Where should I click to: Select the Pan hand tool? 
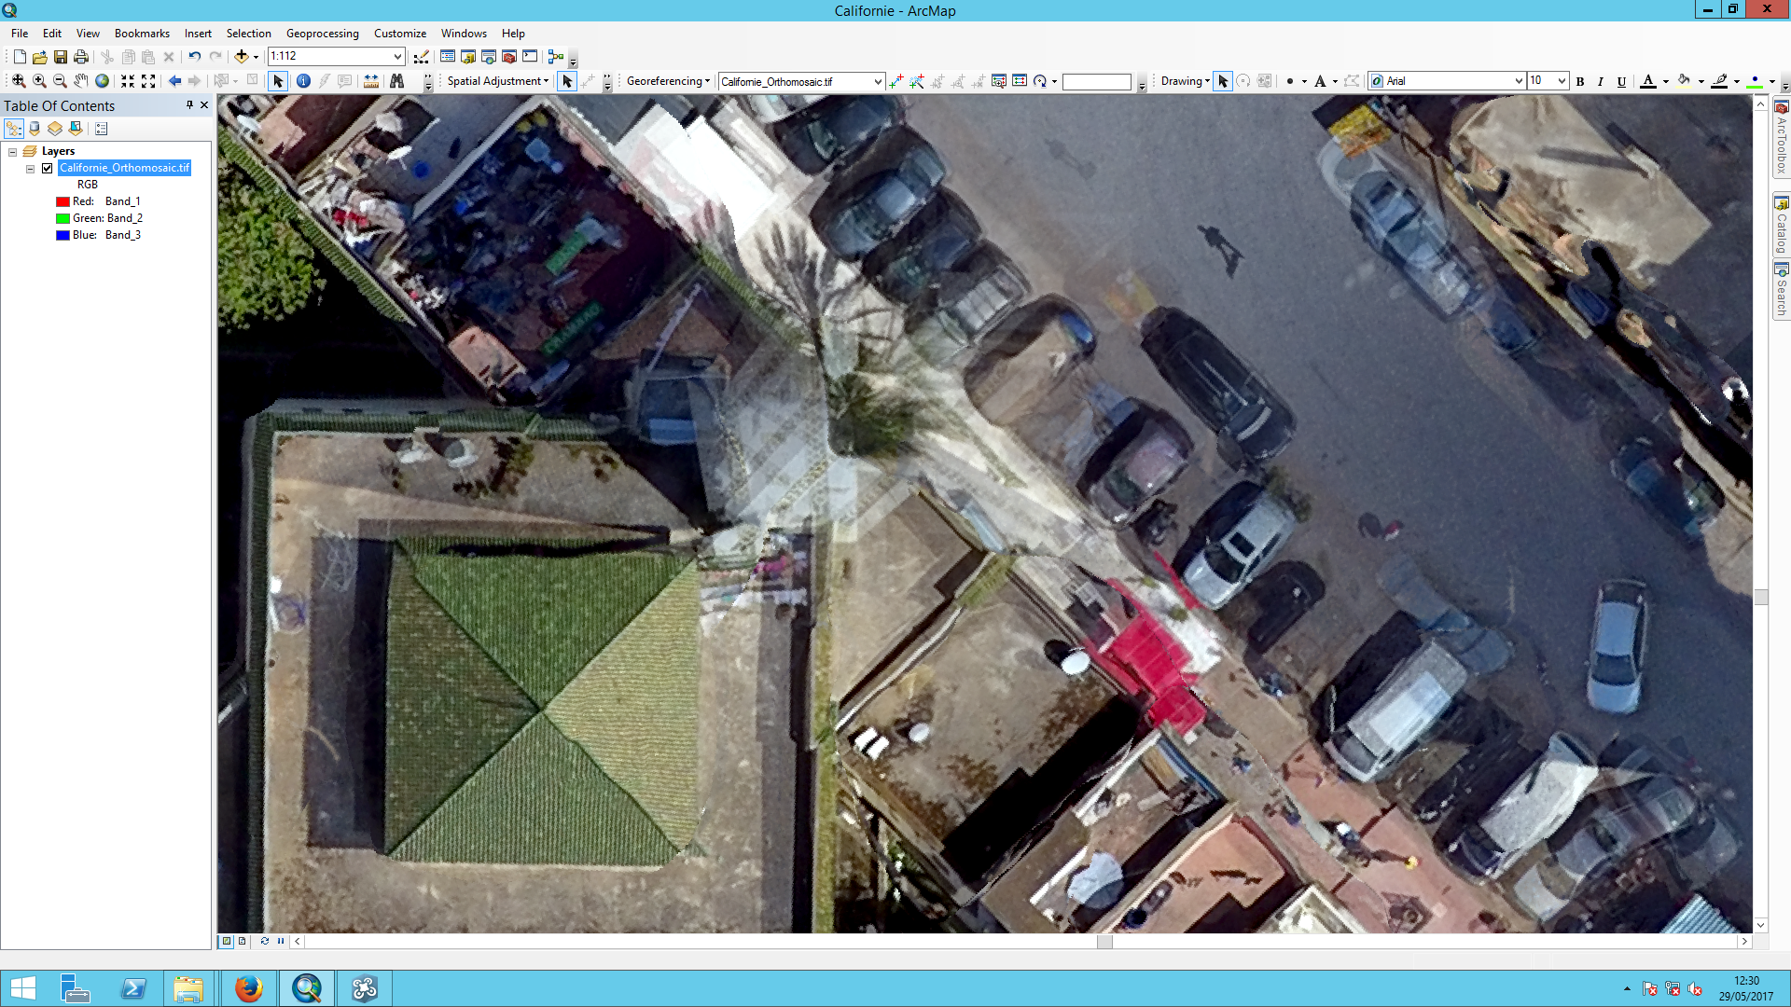(x=81, y=81)
